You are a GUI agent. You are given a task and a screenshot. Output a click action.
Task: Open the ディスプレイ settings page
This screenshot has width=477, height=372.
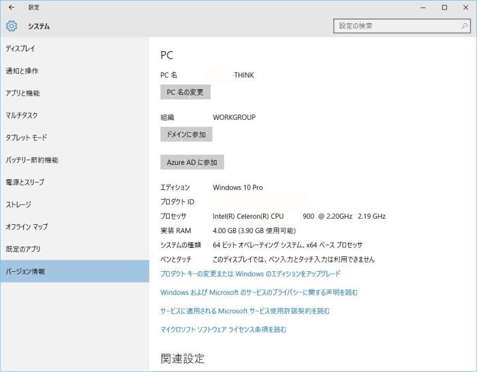(x=20, y=49)
